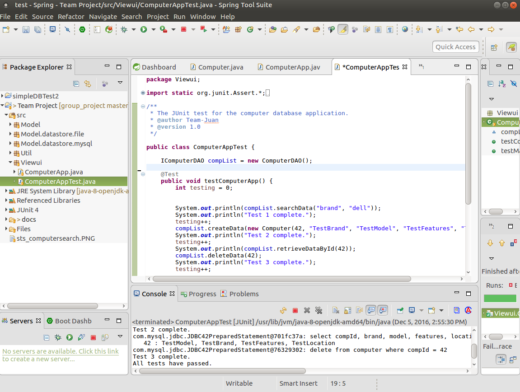The image size is (520, 392).
Task: Click the Run External Tools toolbox icon
Action: (x=164, y=29)
